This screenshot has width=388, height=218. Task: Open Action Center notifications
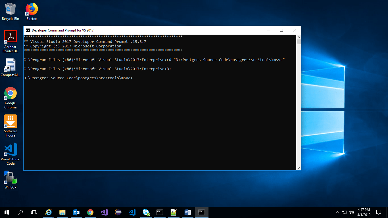pyautogui.click(x=379, y=212)
